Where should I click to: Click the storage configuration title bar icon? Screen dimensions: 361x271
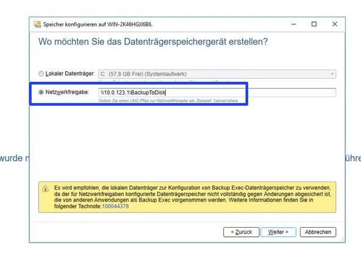tap(37, 24)
